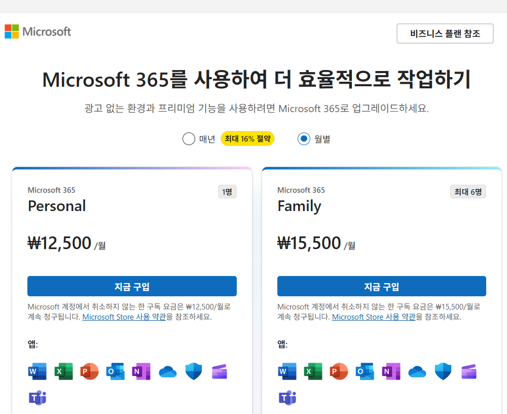
Task: Open Microsoft Store terms link under Family
Action: (x=374, y=317)
